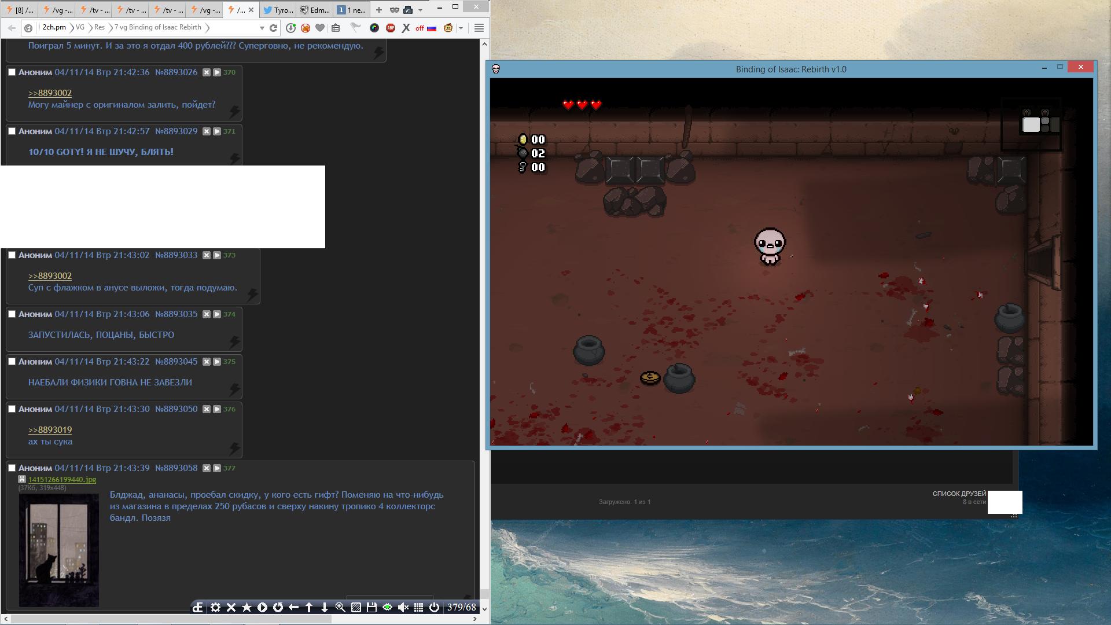
Task: Toggle the green eye icon in Dollchan panel
Action: click(387, 607)
